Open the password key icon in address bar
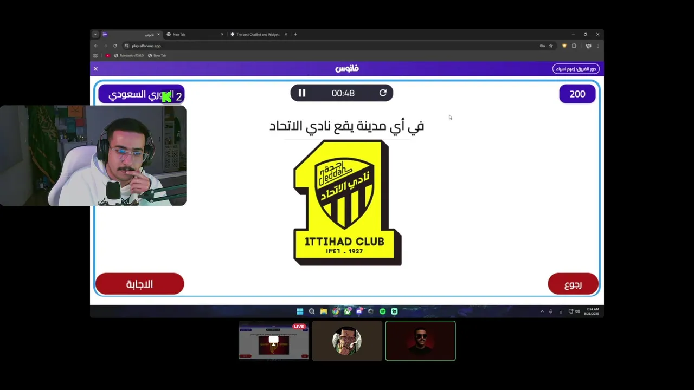The image size is (694, 390). pyautogui.click(x=542, y=45)
